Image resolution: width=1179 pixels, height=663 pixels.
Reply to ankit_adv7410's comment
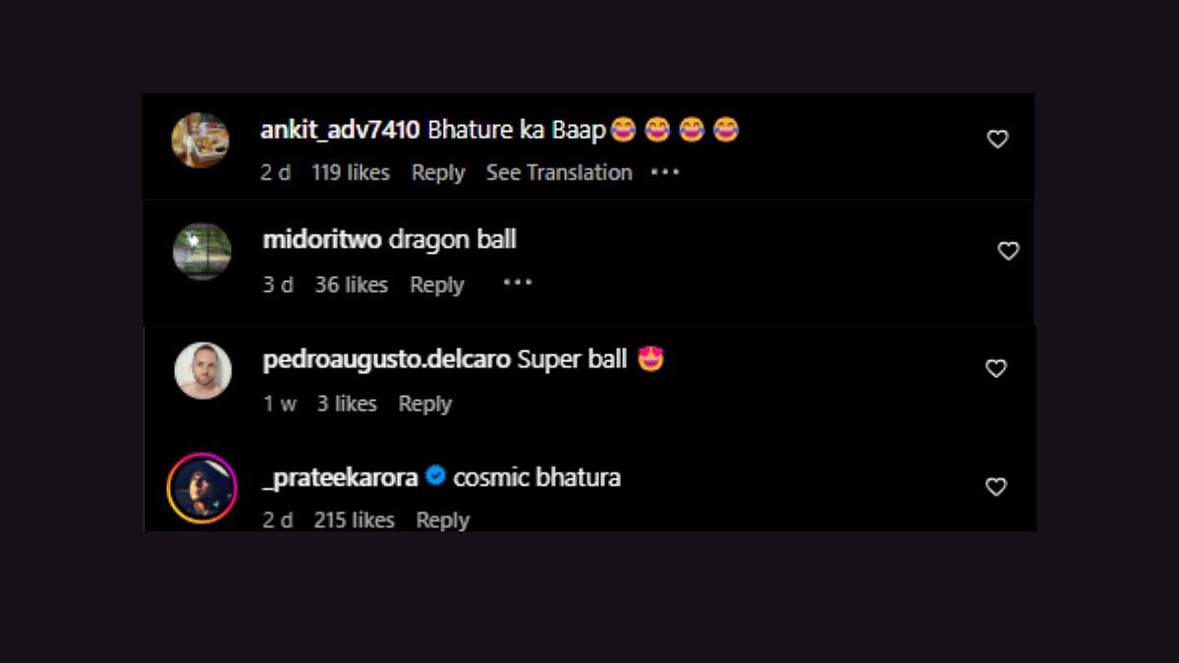point(438,173)
